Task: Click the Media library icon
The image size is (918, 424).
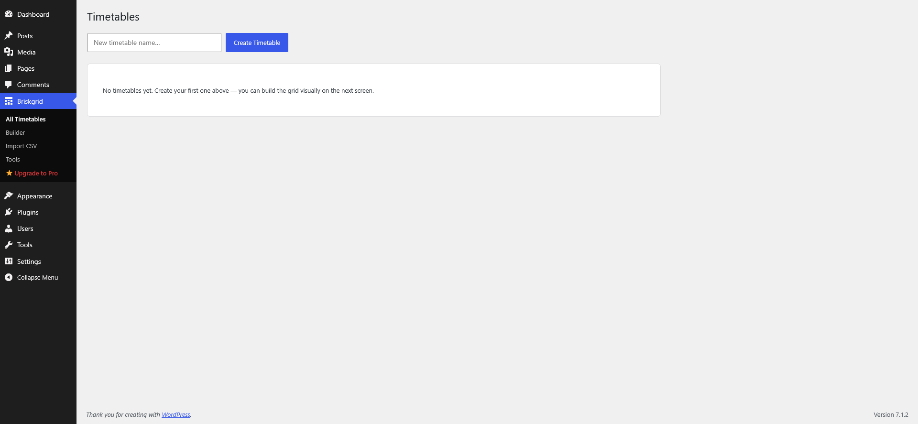Action: pos(9,52)
